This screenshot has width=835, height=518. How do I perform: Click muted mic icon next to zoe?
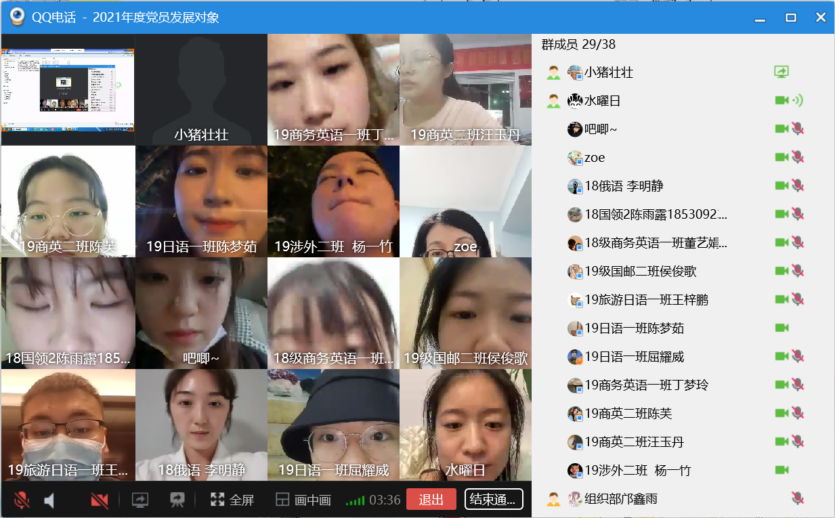pos(798,158)
